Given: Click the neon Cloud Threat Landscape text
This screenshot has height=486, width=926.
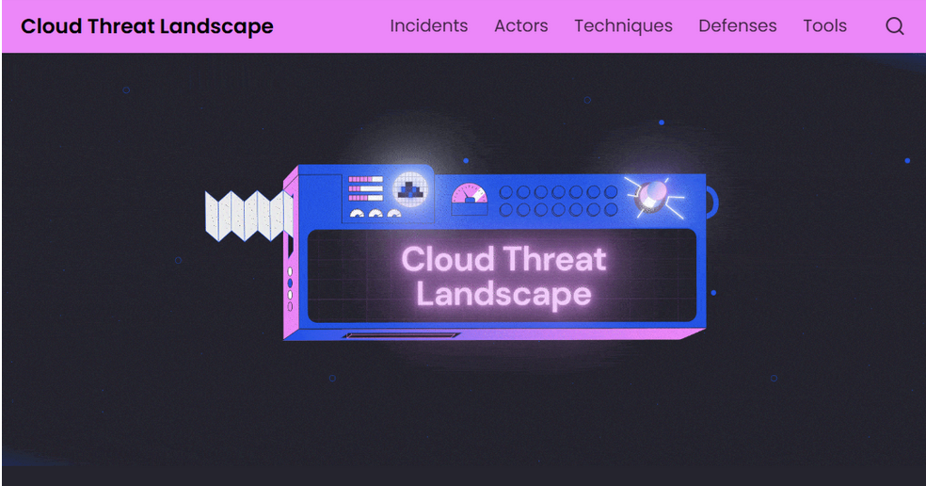Looking at the screenshot, I should tap(503, 276).
